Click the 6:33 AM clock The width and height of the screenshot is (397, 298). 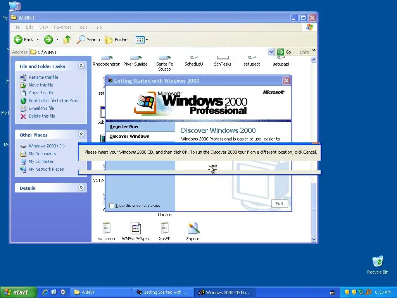383,292
